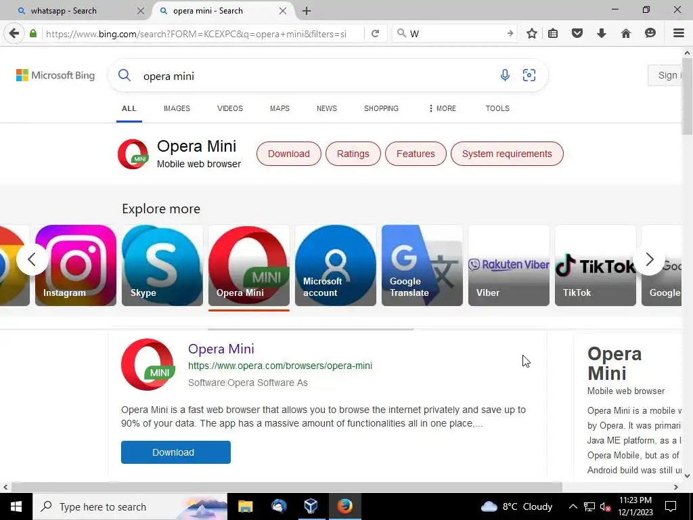Click System requirements pill button
The height and width of the screenshot is (520, 693).
(x=507, y=154)
